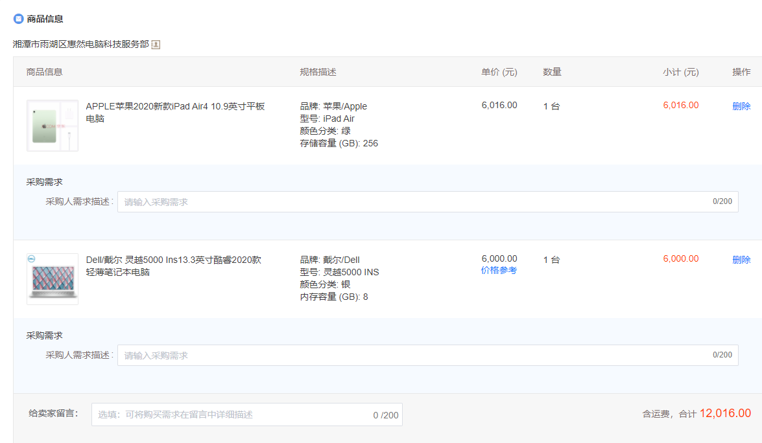Focus the 给卖家留言 message input
762x443 pixels.
[x=247, y=415]
